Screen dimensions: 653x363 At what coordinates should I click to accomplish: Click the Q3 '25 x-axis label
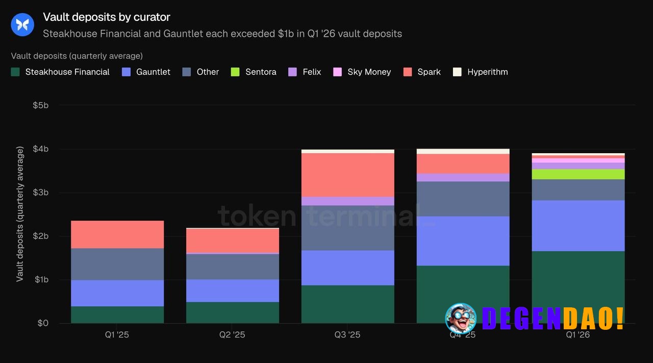point(348,335)
